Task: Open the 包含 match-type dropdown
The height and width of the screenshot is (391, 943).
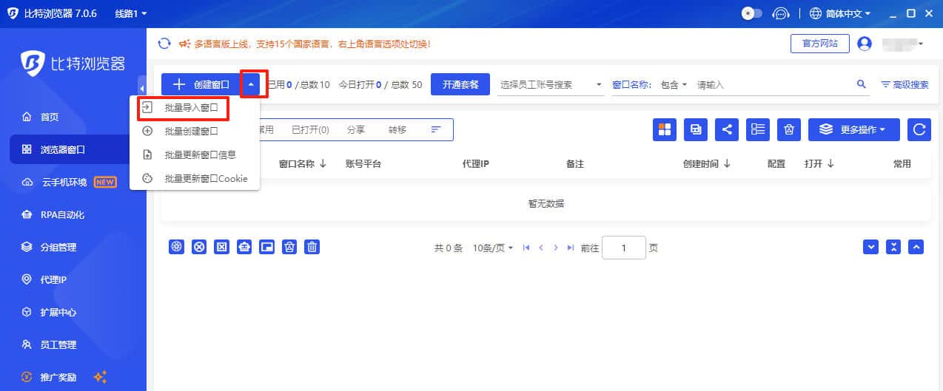Action: pyautogui.click(x=674, y=84)
